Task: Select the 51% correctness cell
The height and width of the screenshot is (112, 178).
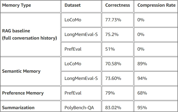Action: click(x=110, y=49)
